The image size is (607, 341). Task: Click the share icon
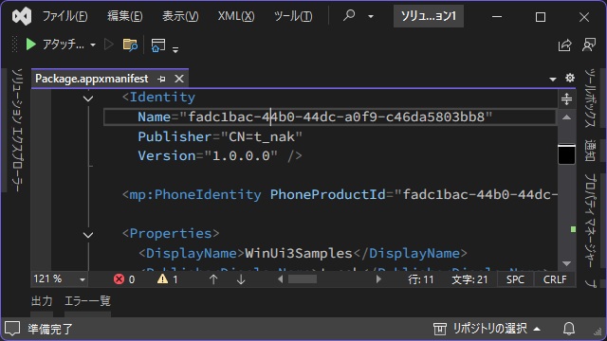click(x=565, y=45)
